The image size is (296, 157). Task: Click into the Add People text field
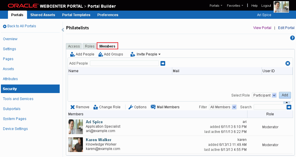point(124,63)
